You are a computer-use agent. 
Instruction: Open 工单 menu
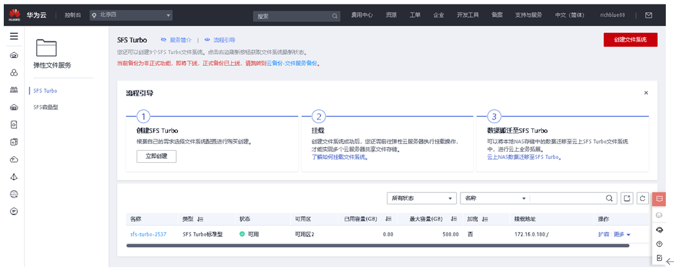tap(415, 15)
